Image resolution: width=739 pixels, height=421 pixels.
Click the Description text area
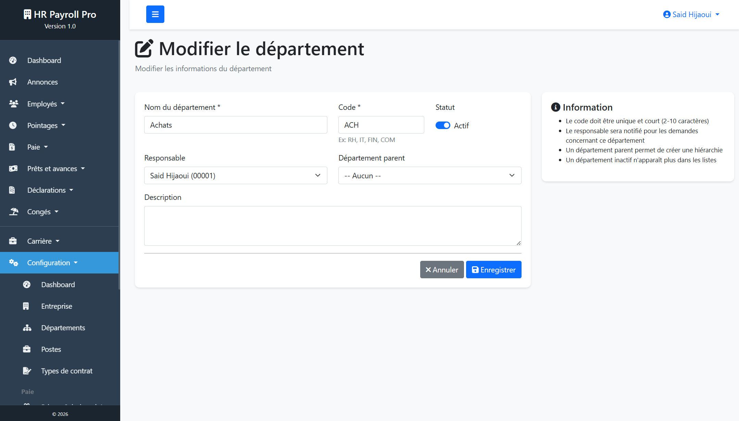click(x=333, y=226)
